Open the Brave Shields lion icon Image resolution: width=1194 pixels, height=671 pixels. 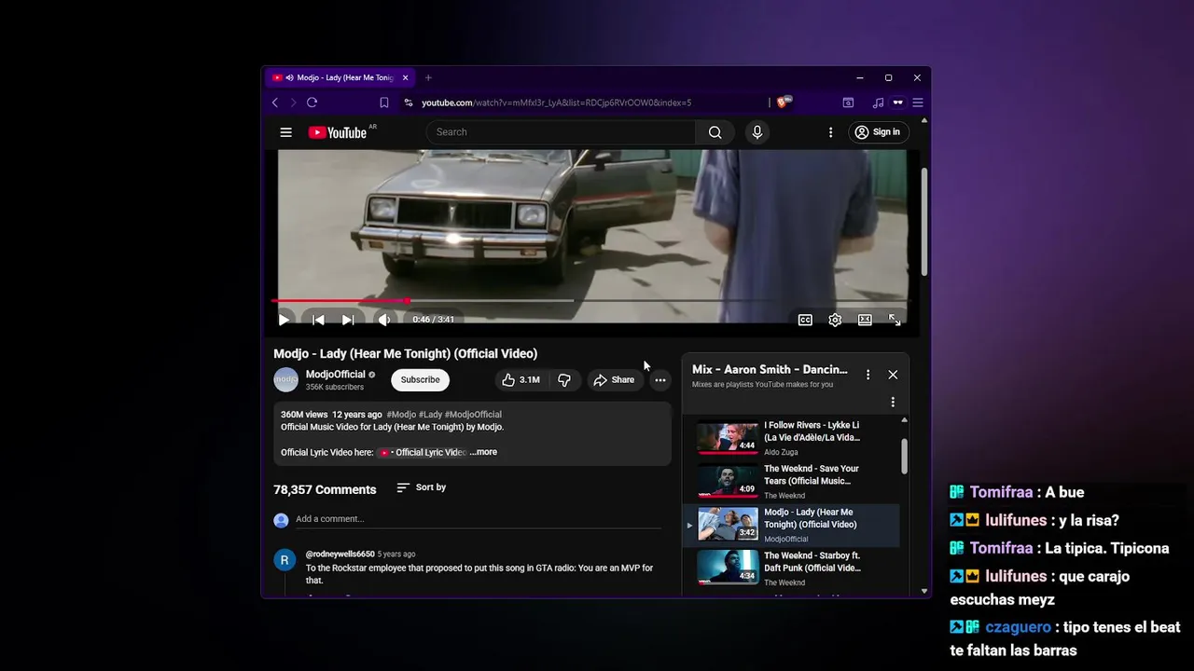pos(784,102)
